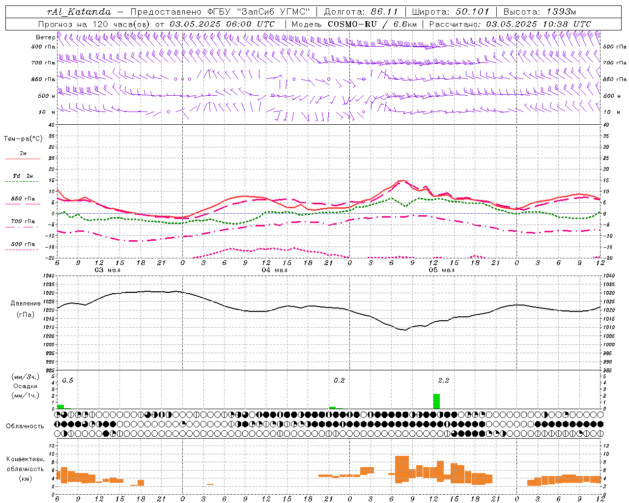Click the (гПа) pressure unit label
This screenshot has height=503, width=629.
tap(25, 315)
